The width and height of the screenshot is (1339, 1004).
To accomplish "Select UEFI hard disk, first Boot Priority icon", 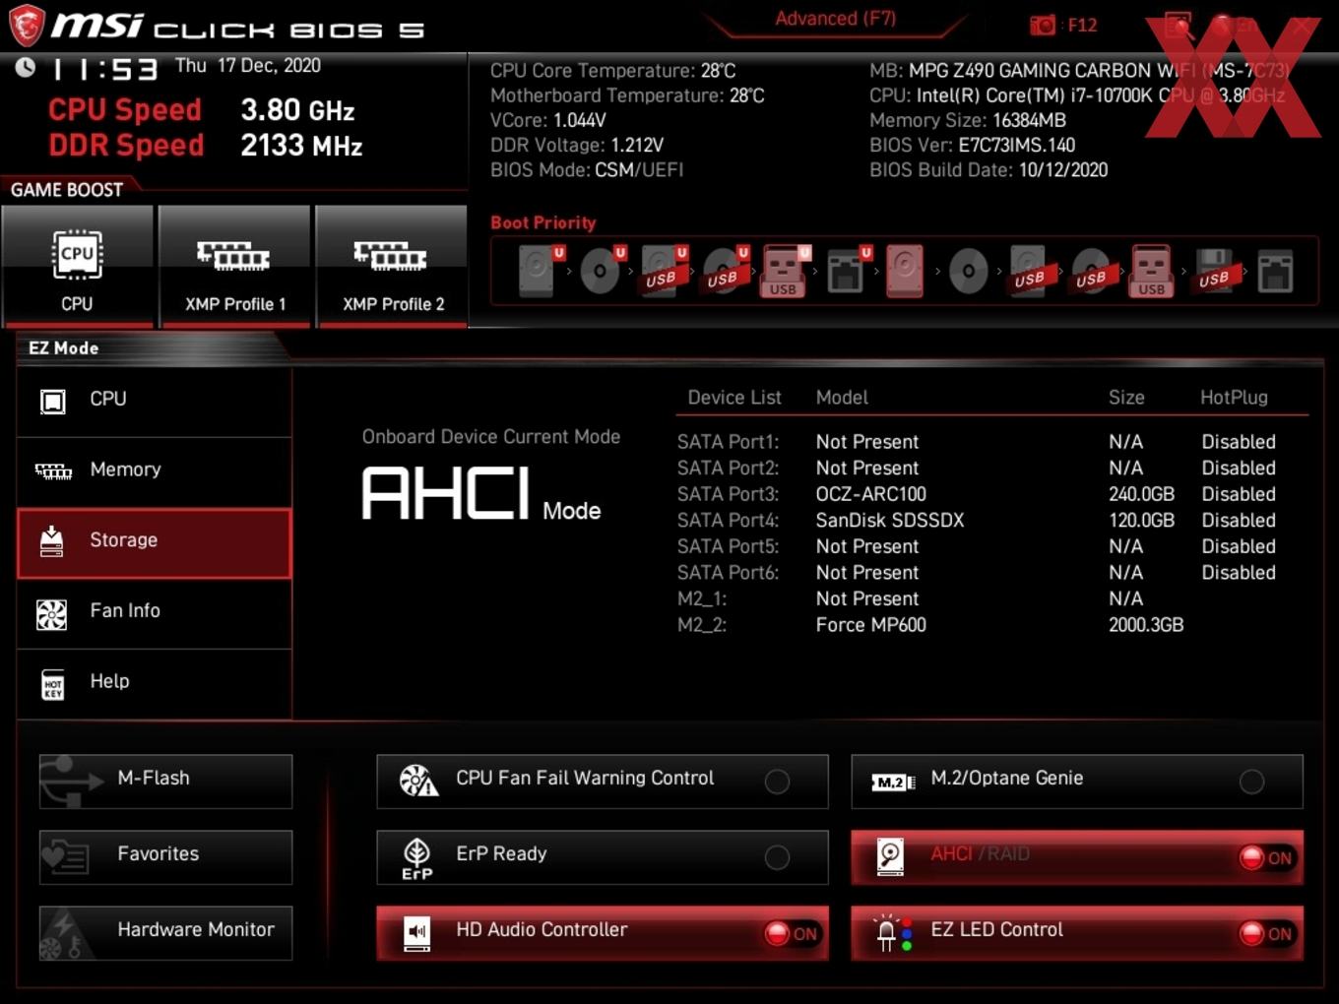I will tap(539, 271).
